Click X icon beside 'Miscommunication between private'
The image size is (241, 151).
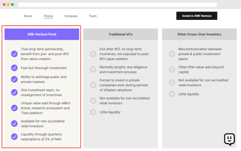pos(172,54)
